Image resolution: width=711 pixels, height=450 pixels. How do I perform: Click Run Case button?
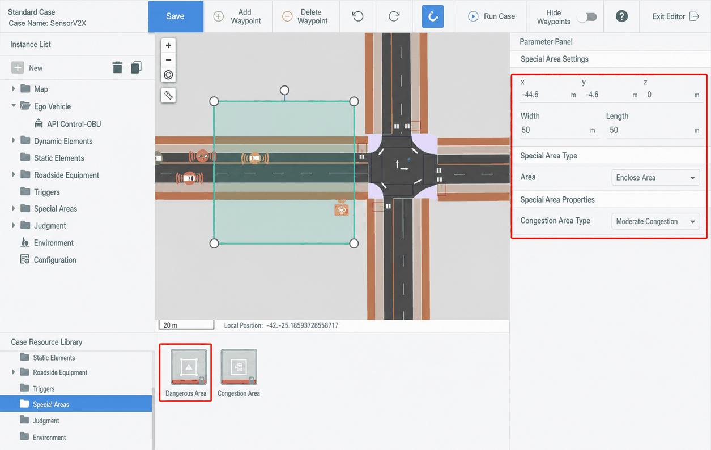[x=491, y=16]
